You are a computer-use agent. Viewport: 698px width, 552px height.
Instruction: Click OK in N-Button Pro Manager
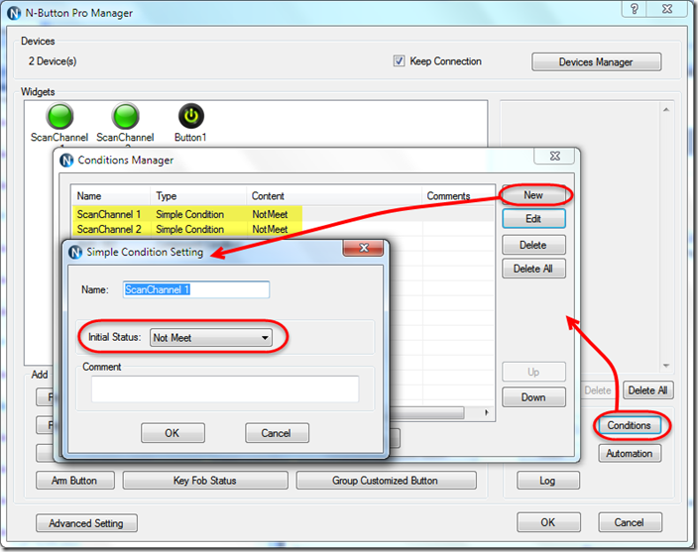[548, 522]
